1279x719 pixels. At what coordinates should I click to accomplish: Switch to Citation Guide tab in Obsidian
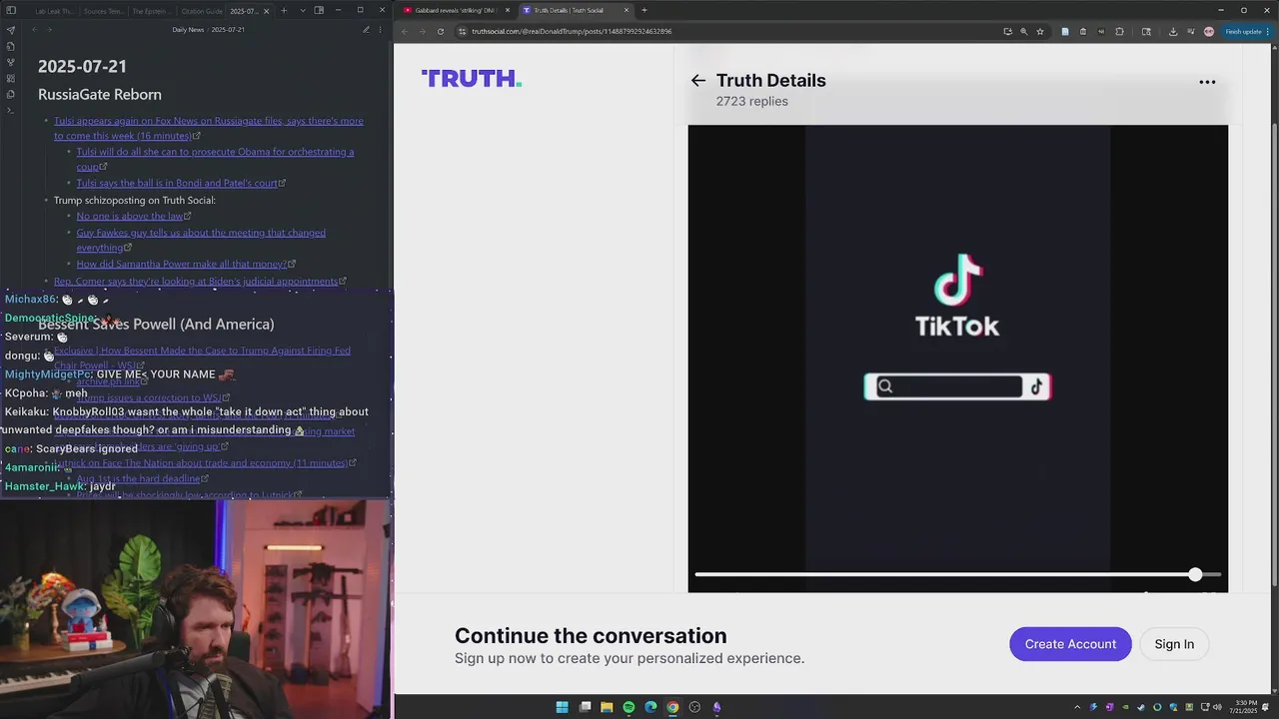(x=201, y=10)
